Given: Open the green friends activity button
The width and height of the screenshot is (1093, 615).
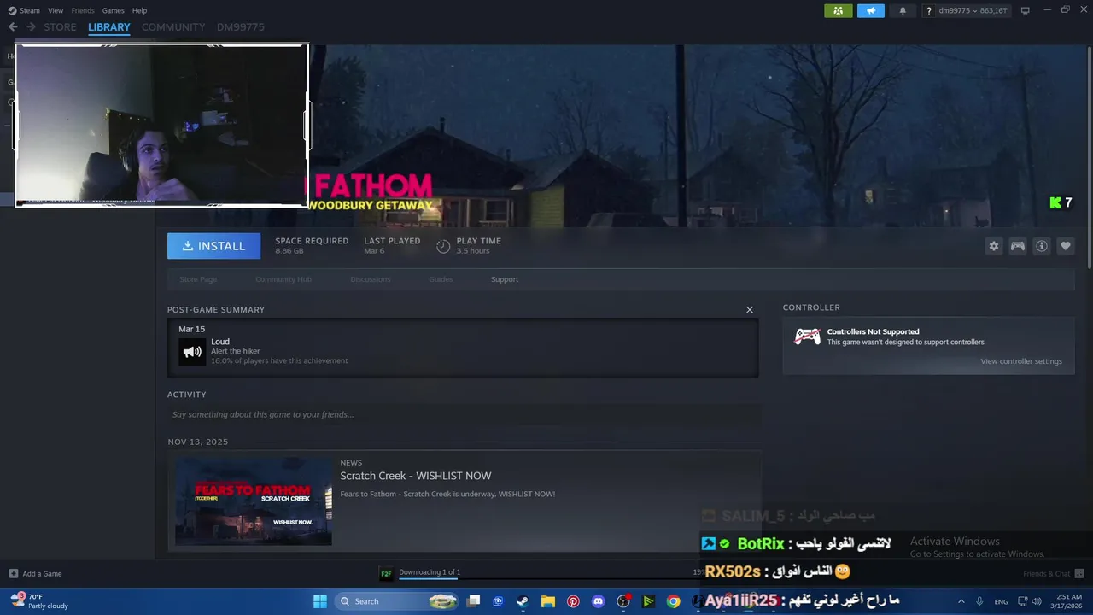Looking at the screenshot, I should pos(838,10).
